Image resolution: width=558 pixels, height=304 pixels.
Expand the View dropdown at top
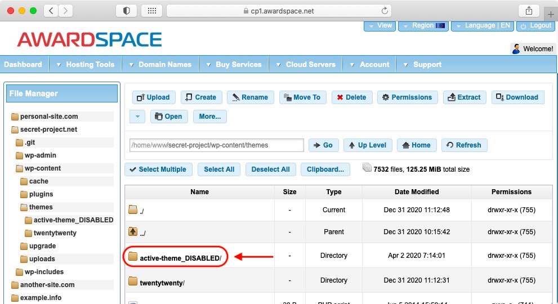pos(380,26)
